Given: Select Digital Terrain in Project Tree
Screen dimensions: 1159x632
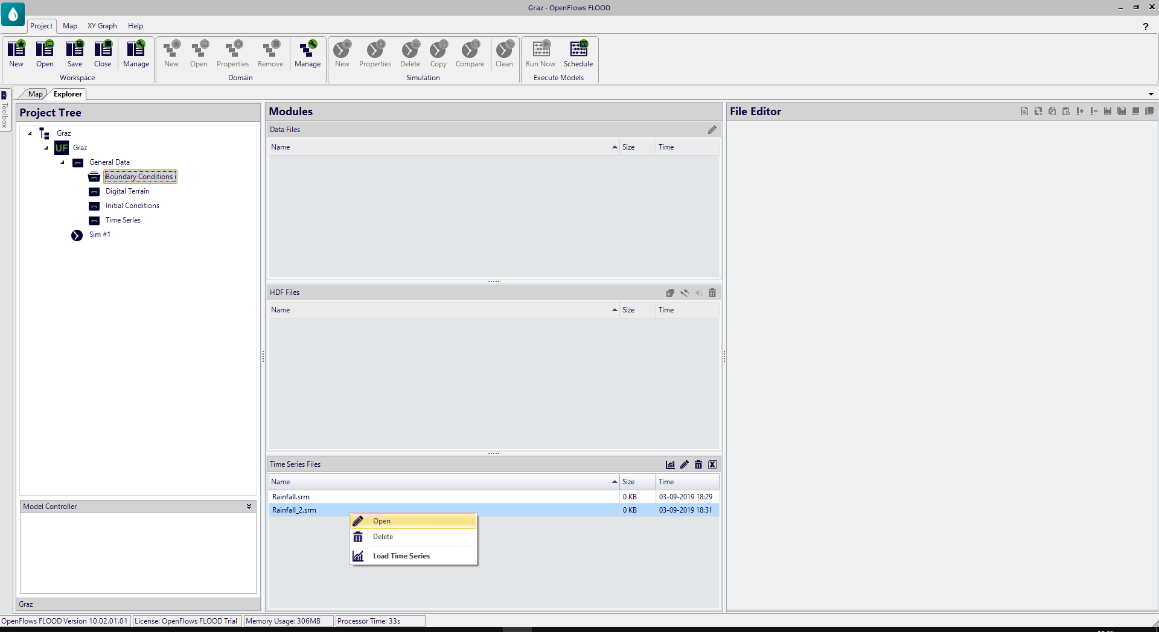Looking at the screenshot, I should click(127, 191).
